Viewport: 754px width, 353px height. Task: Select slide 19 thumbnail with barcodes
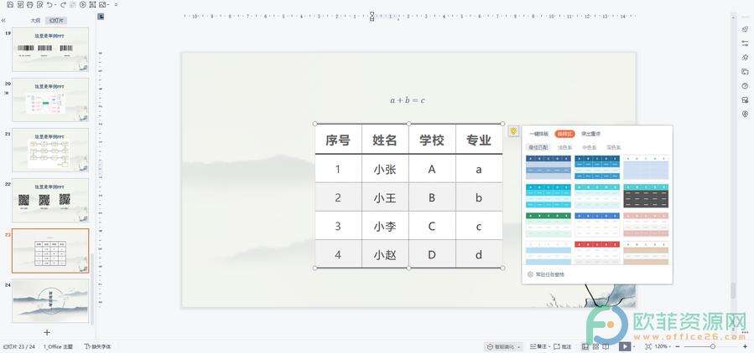pyautogui.click(x=50, y=49)
